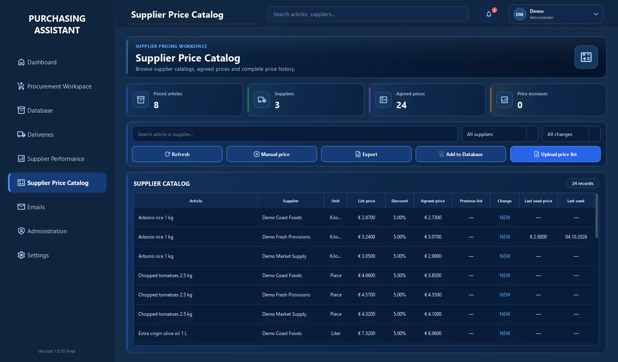Click the 04.10.2026 last used date
This screenshot has height=362, width=618.
[576, 237]
